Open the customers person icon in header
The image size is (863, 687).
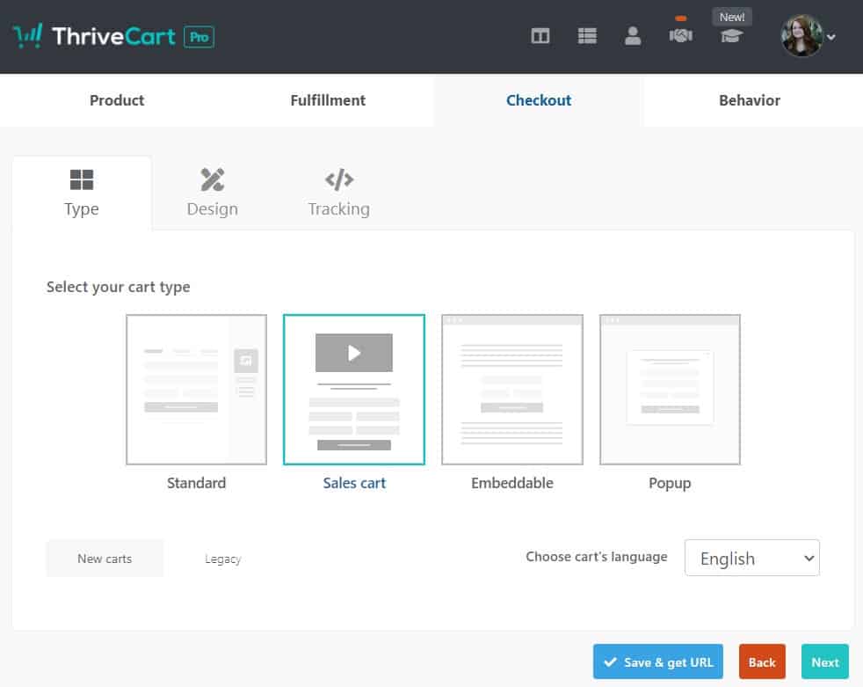coord(633,36)
